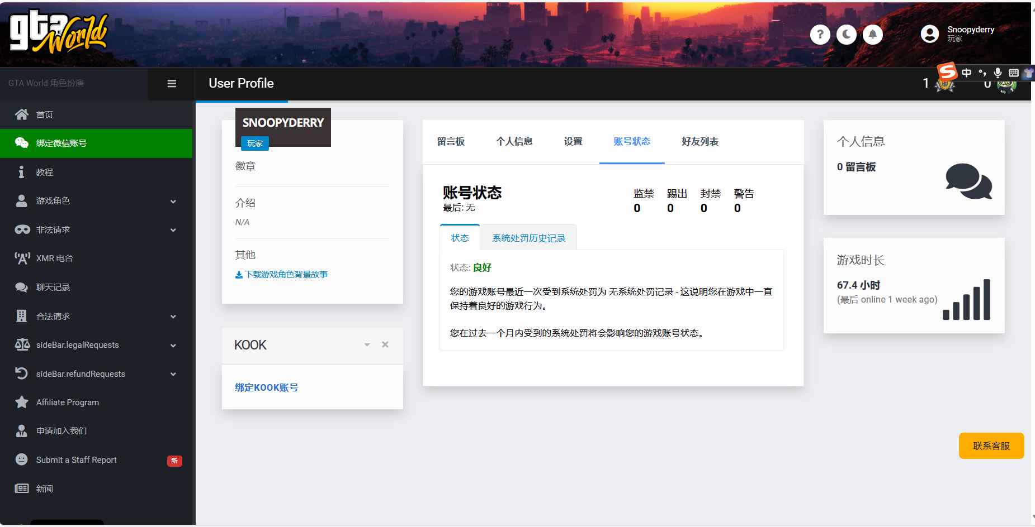Open 教程 info icon in sidebar
Image resolution: width=1035 pixels, height=527 pixels.
click(x=21, y=172)
